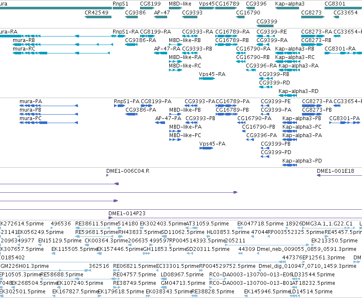Select the CG16790-PB protein label
Screen dimensions: 362x298
[259, 127]
